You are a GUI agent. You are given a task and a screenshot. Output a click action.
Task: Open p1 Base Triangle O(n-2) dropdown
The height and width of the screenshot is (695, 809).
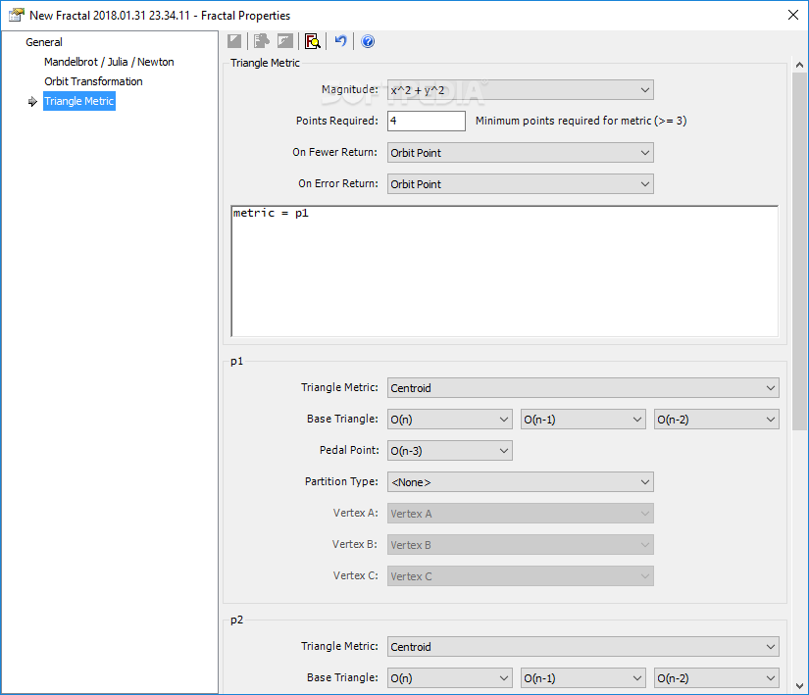coord(717,420)
